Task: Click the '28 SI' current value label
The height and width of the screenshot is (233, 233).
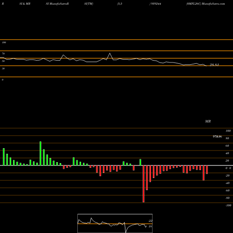Action: pyautogui.click(x=214, y=65)
